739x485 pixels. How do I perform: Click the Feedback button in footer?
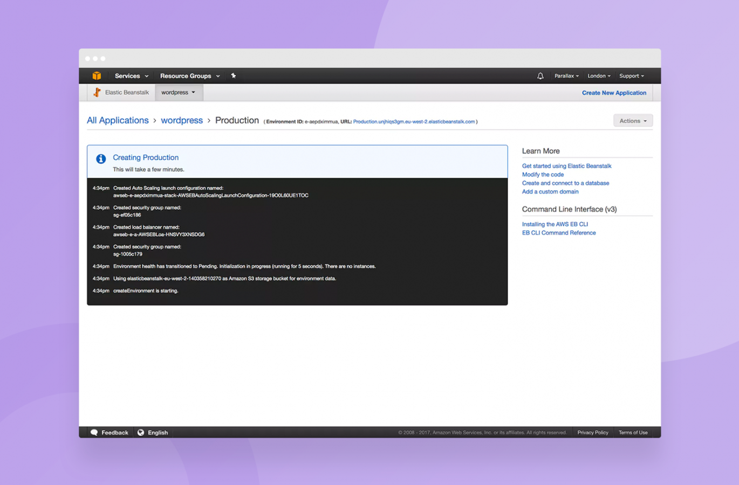click(110, 432)
